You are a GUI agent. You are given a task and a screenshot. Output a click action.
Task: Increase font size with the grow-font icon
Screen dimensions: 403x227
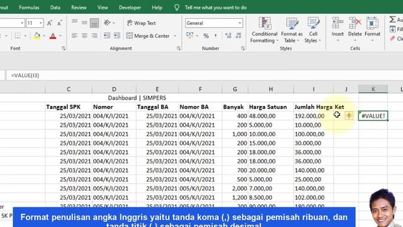(x=50, y=23)
